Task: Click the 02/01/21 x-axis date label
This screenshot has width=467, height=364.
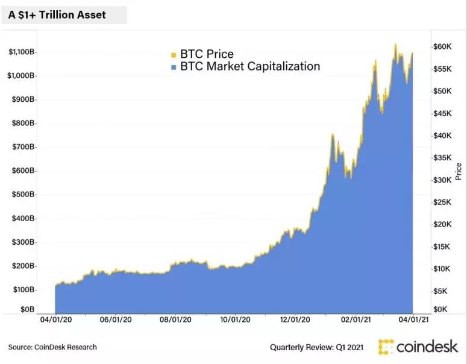Action: (x=356, y=319)
